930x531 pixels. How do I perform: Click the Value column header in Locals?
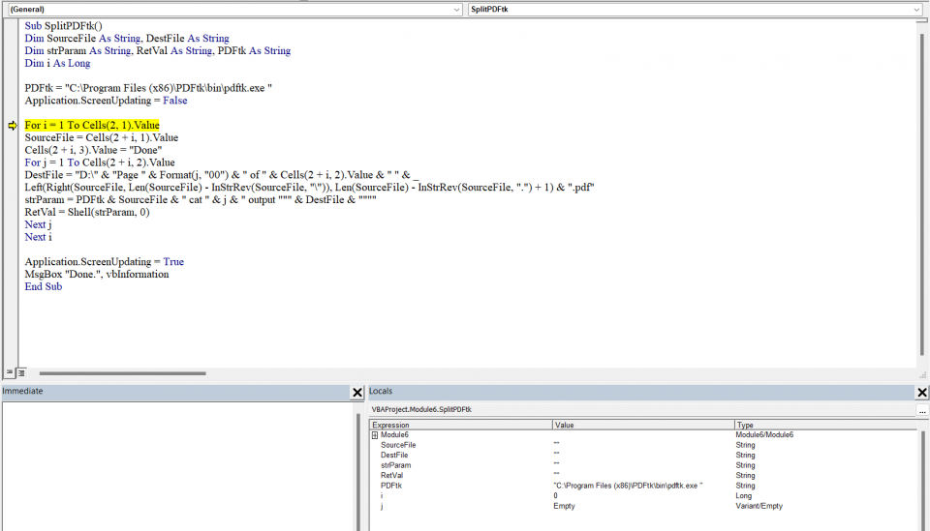[x=642, y=425]
